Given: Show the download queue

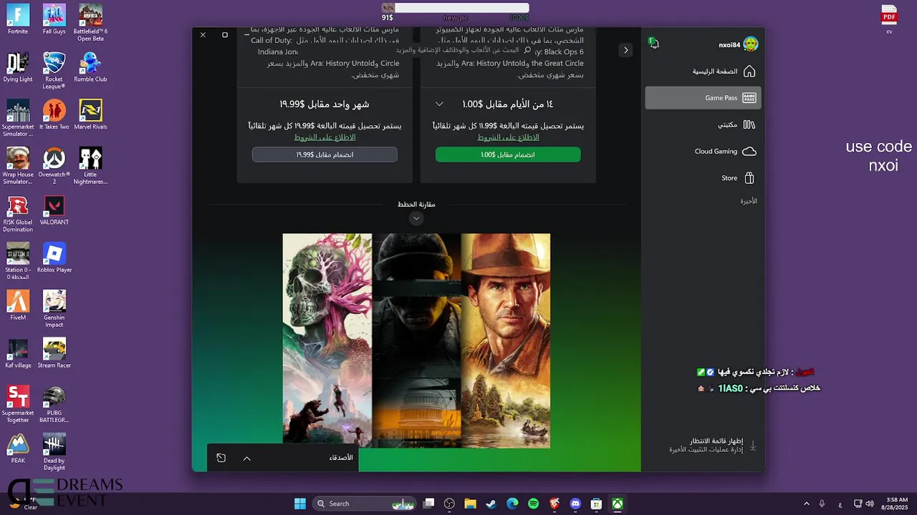Looking at the screenshot, I should [x=712, y=445].
